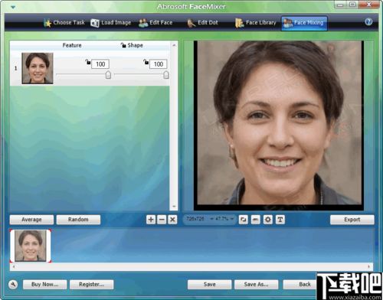Viewport: 383px width, 300px height.
Task: Switch to the Face Library tab
Action: tap(256, 23)
